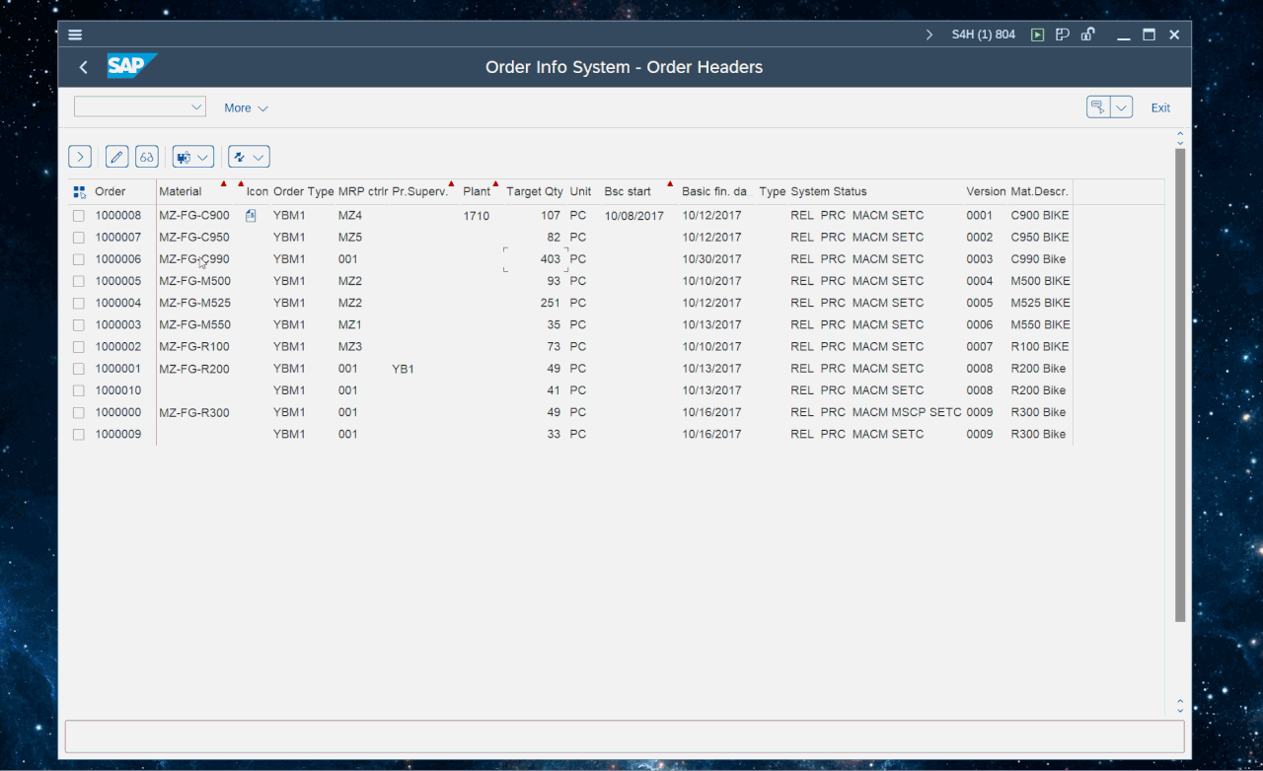
Task: Click the System Status column header
Action: tap(829, 191)
